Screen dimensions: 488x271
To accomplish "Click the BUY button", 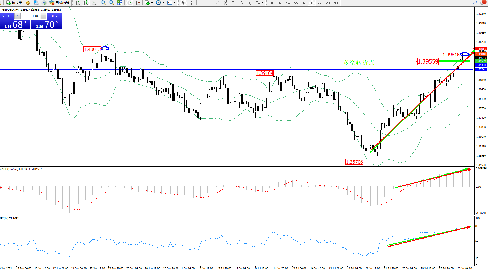I will click(x=54, y=16).
